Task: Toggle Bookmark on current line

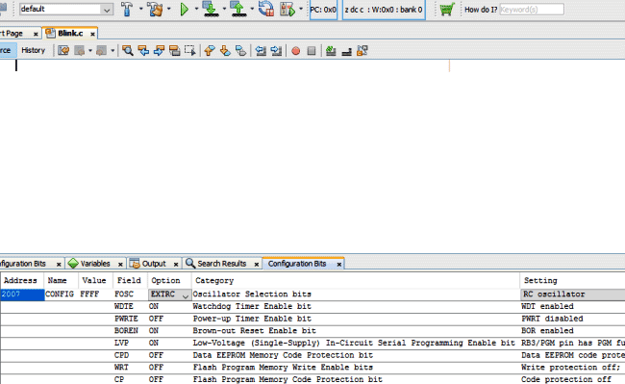Action: pyautogui.click(x=240, y=51)
